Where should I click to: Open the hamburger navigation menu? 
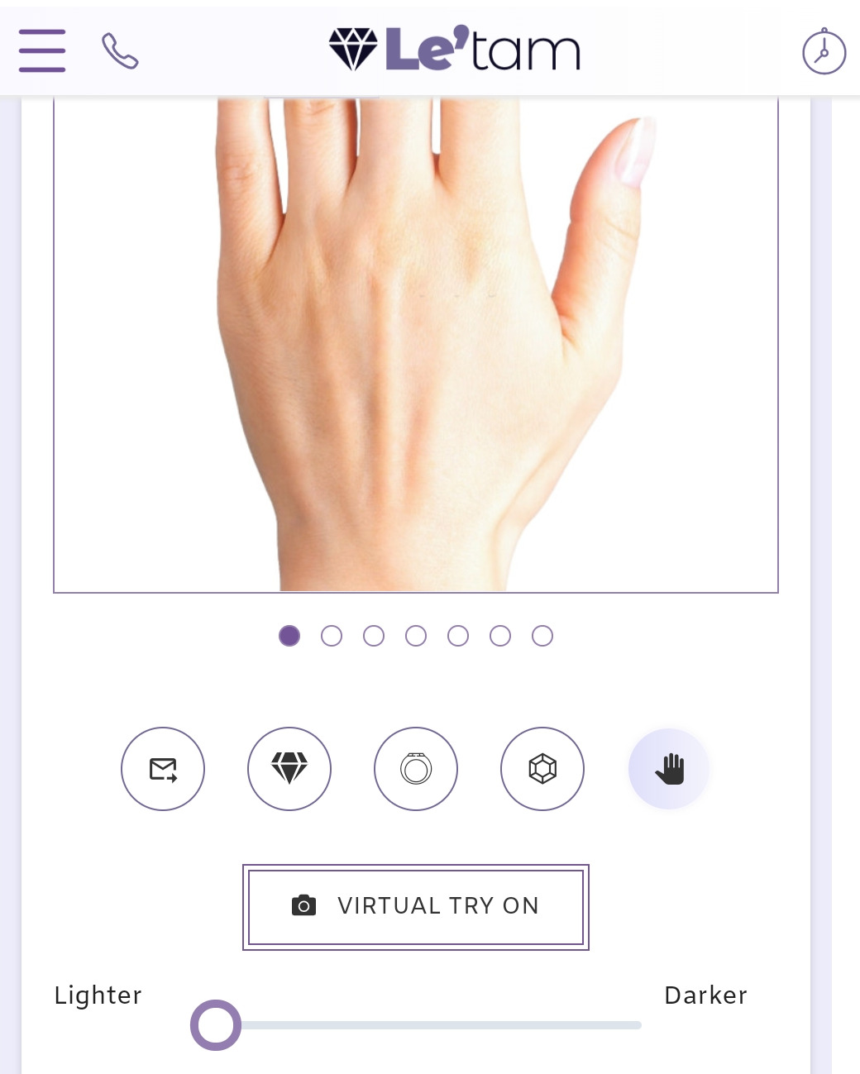tap(42, 51)
